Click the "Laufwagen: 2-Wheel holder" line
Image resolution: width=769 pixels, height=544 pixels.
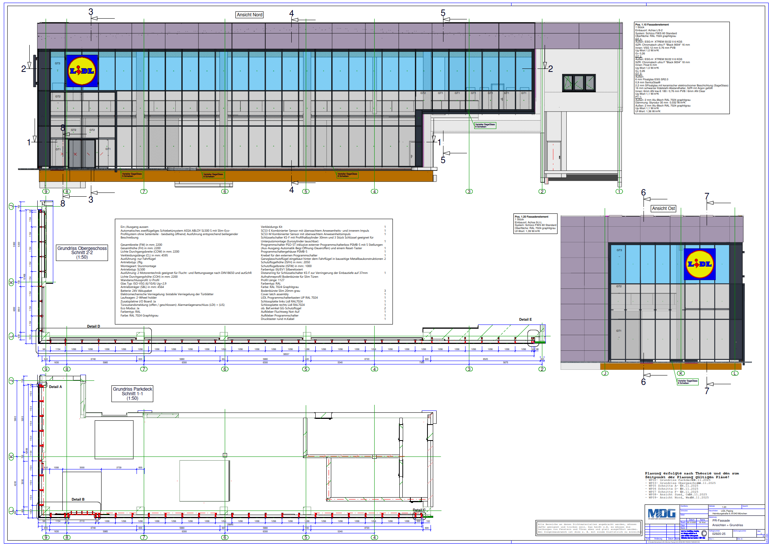pos(138,298)
